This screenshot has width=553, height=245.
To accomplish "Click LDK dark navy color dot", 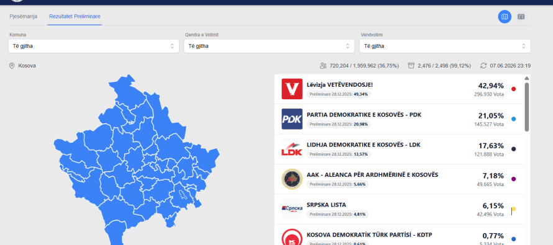I will (513, 149).
